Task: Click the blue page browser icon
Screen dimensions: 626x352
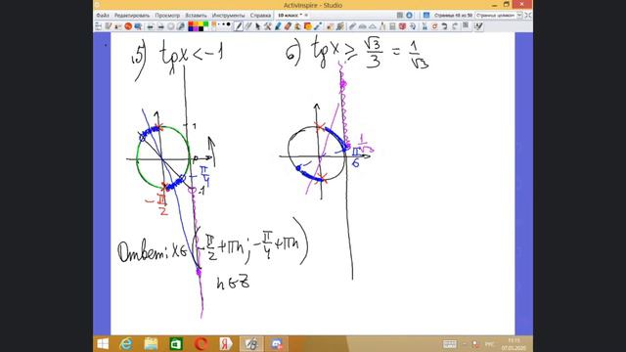Action: (x=426, y=16)
